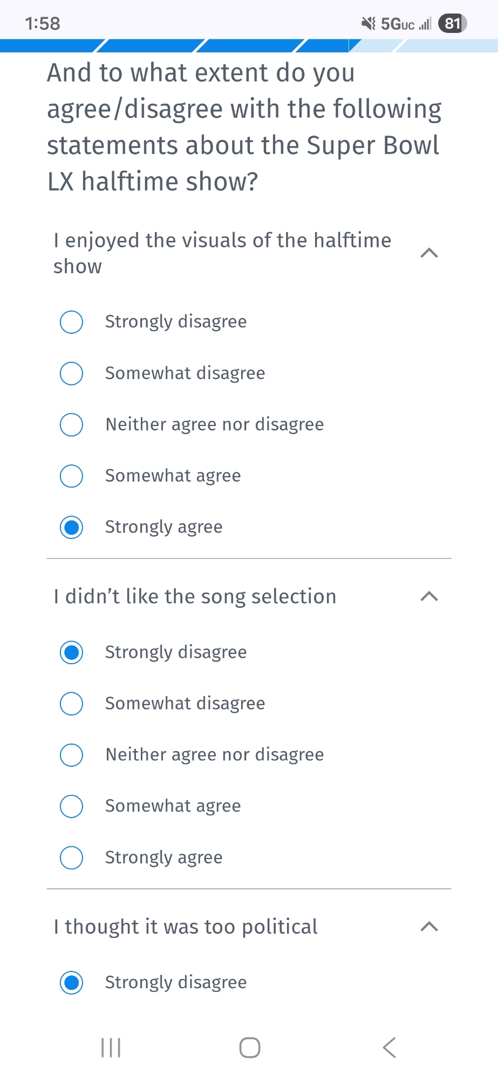Collapse the visuals statement section chevron
This screenshot has width=498, height=1080.
coord(429,253)
